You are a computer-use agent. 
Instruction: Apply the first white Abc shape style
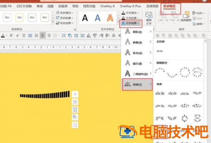coord(7,18)
